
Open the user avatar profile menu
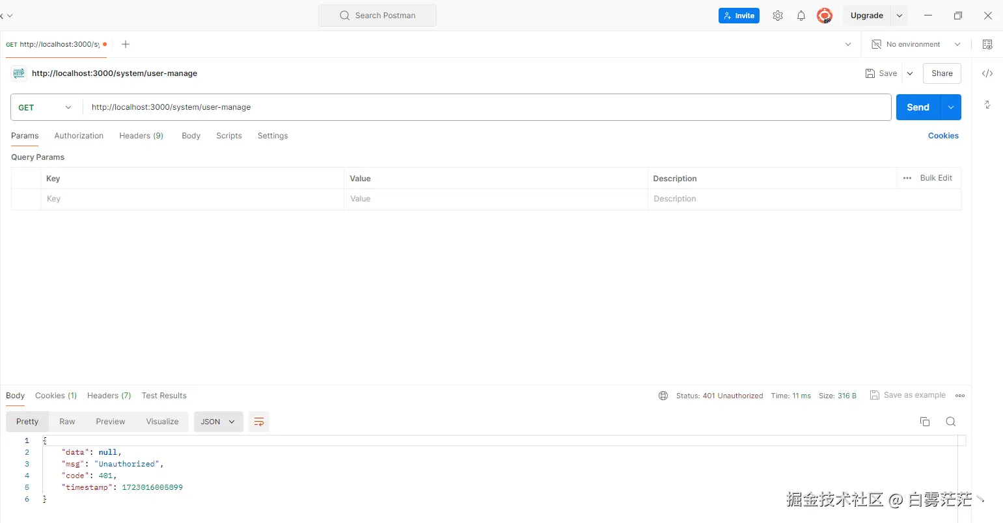pos(825,16)
